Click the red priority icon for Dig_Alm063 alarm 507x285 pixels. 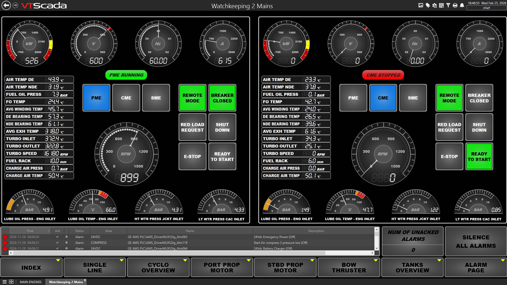5,237
